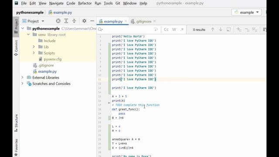Open the Run menu
Viewport: 279px width, 157px height.
[x=98, y=3]
